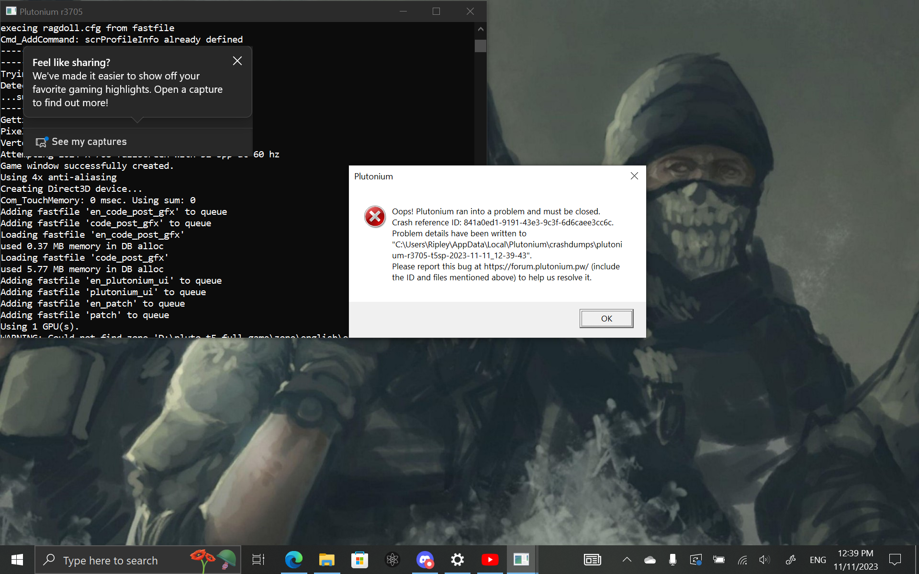The width and height of the screenshot is (919, 574).
Task: Click console line 'Using 1 GPU(s).'
Action: pyautogui.click(x=40, y=327)
